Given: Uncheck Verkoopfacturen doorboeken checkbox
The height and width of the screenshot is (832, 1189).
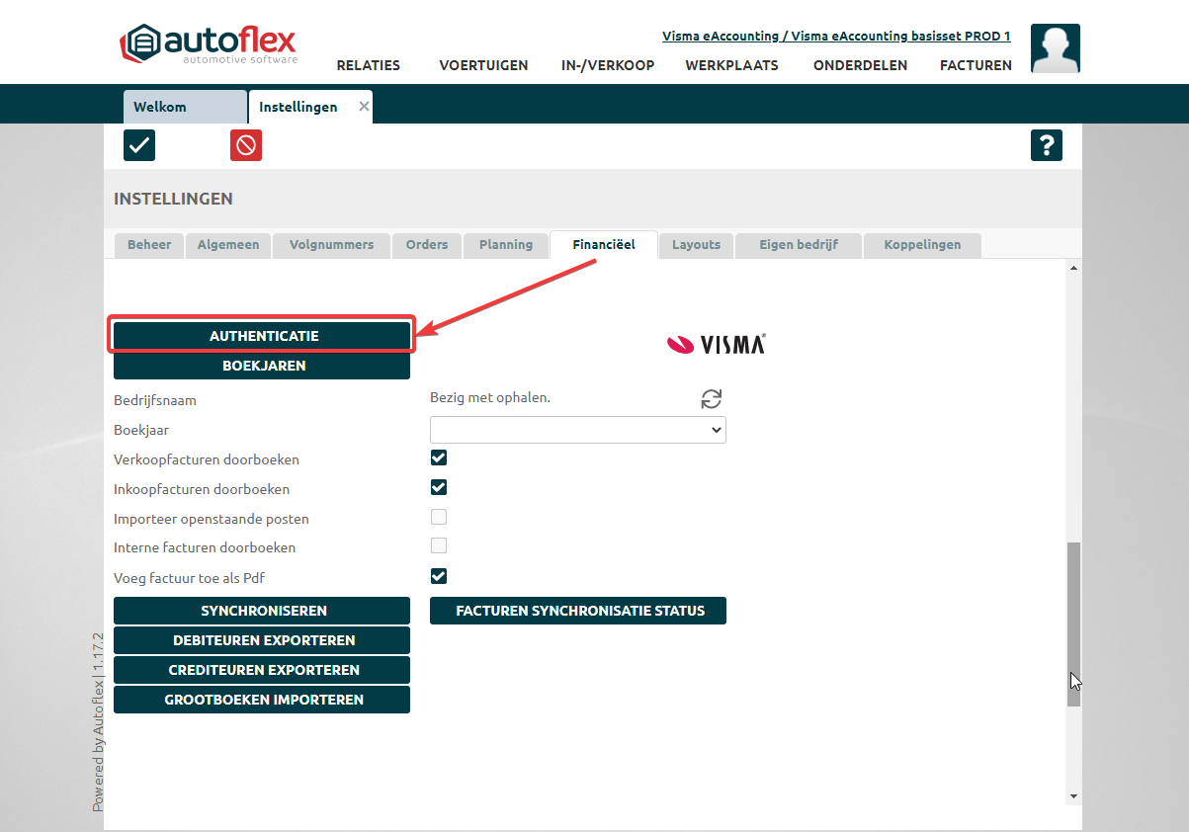Looking at the screenshot, I should (439, 458).
